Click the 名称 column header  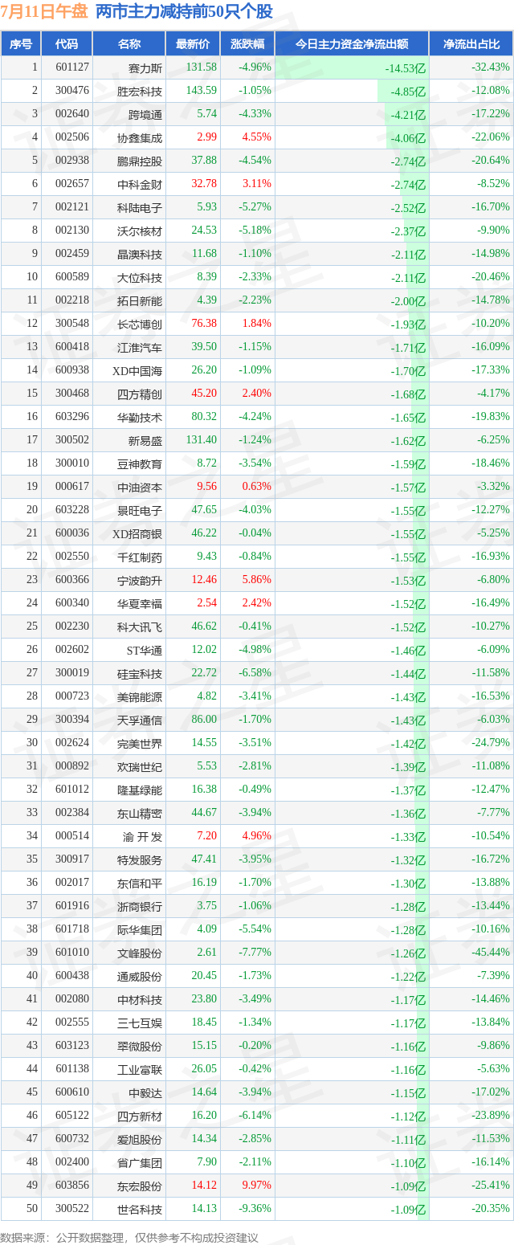point(128,44)
